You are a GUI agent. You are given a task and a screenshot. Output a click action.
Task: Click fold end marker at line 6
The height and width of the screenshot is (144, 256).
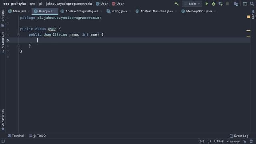pyautogui.click(x=18, y=46)
